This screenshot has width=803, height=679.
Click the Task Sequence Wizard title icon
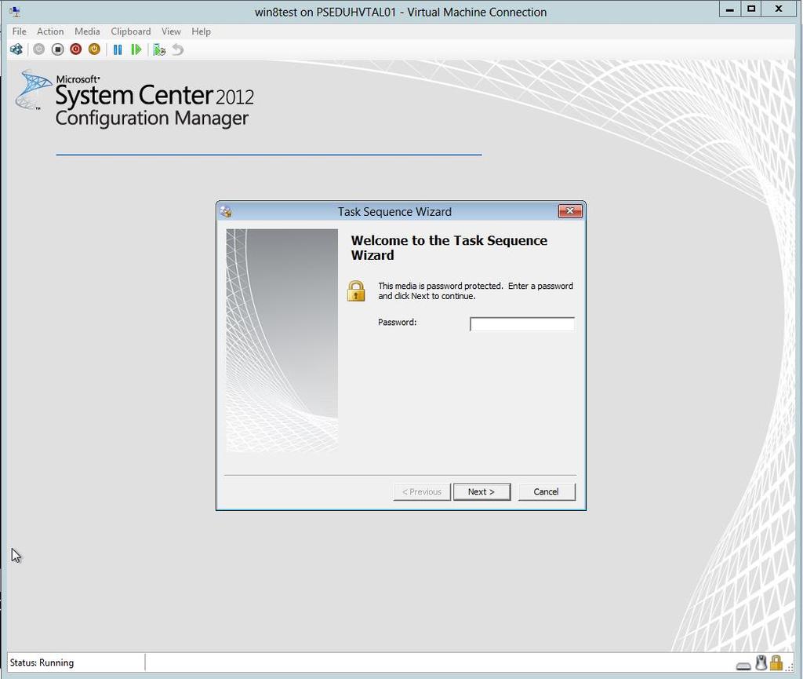226,212
